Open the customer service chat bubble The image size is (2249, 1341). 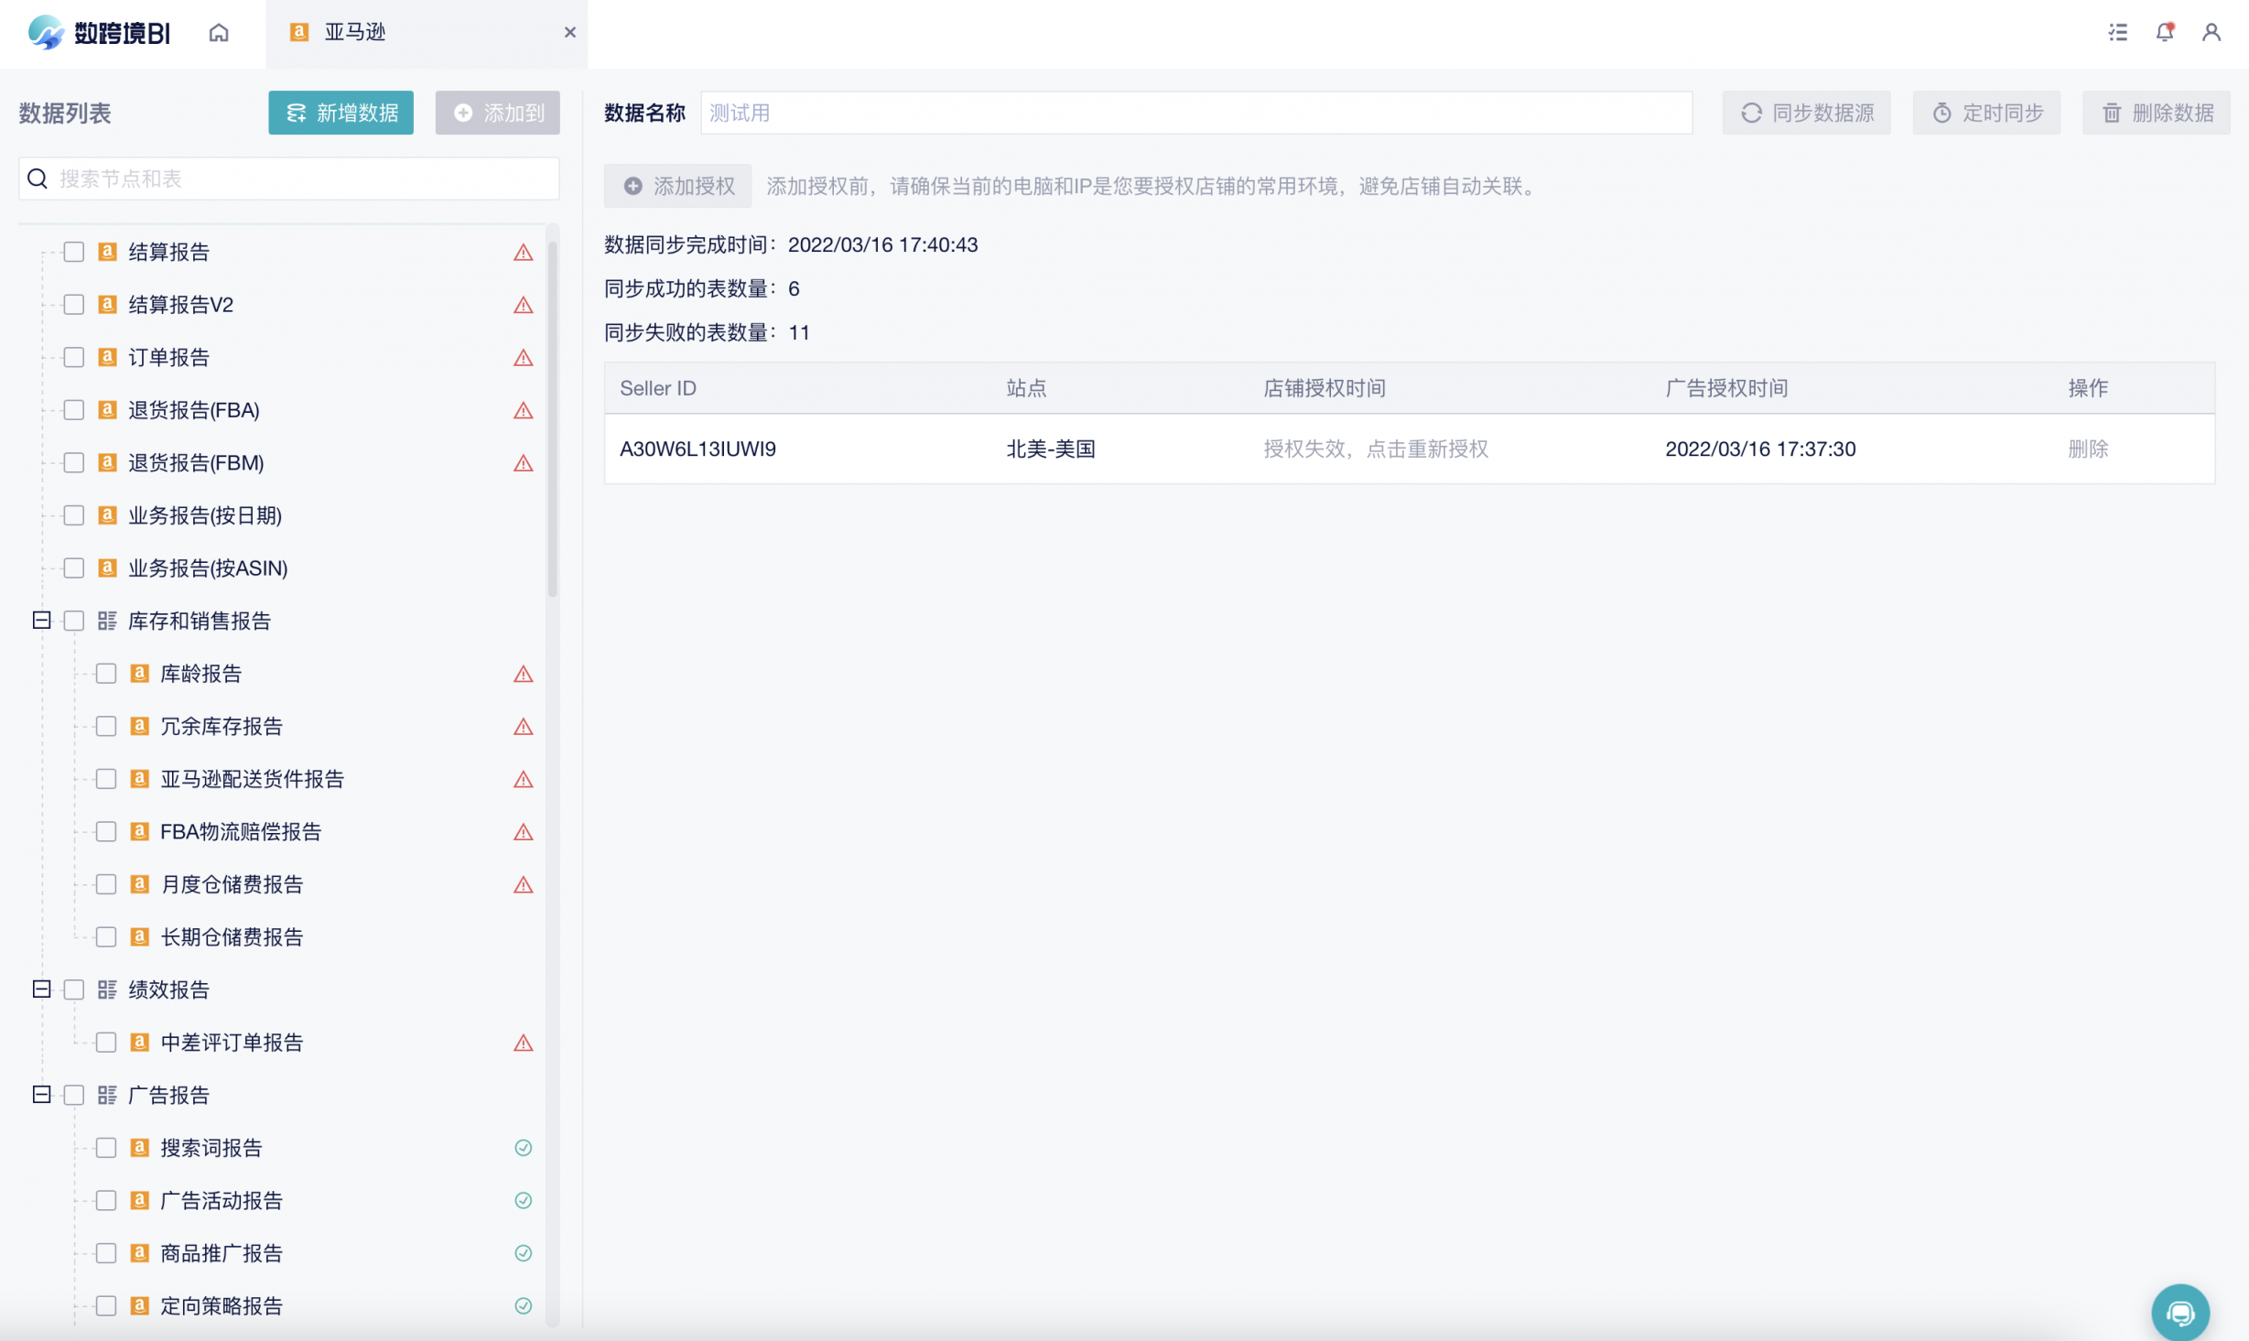pos(2180,1313)
